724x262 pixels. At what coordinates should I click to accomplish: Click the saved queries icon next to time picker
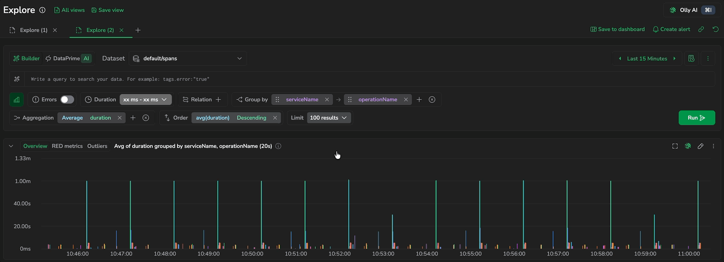point(692,58)
